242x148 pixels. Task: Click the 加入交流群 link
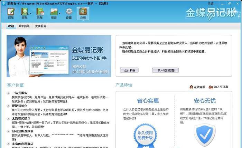coord(221,87)
